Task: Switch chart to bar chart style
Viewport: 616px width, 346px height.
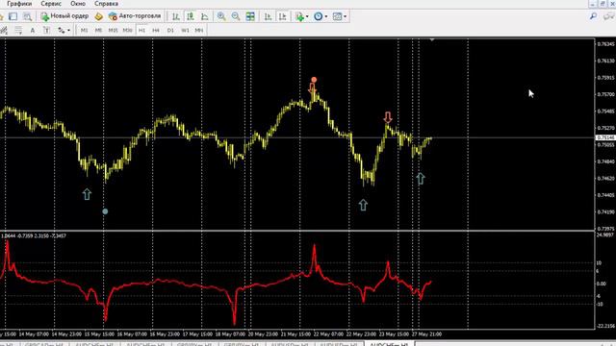Action: point(175,16)
